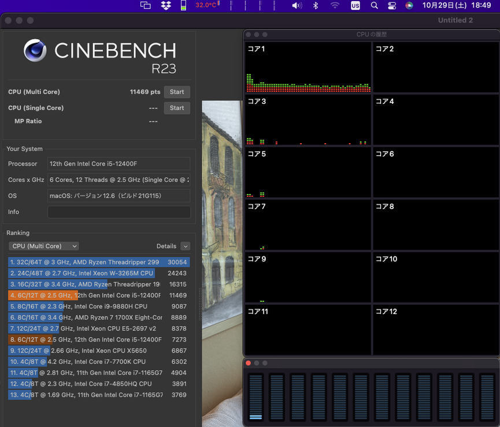Select the i7-1165G7 3769 ranking row
The image size is (500, 427).
99,395
